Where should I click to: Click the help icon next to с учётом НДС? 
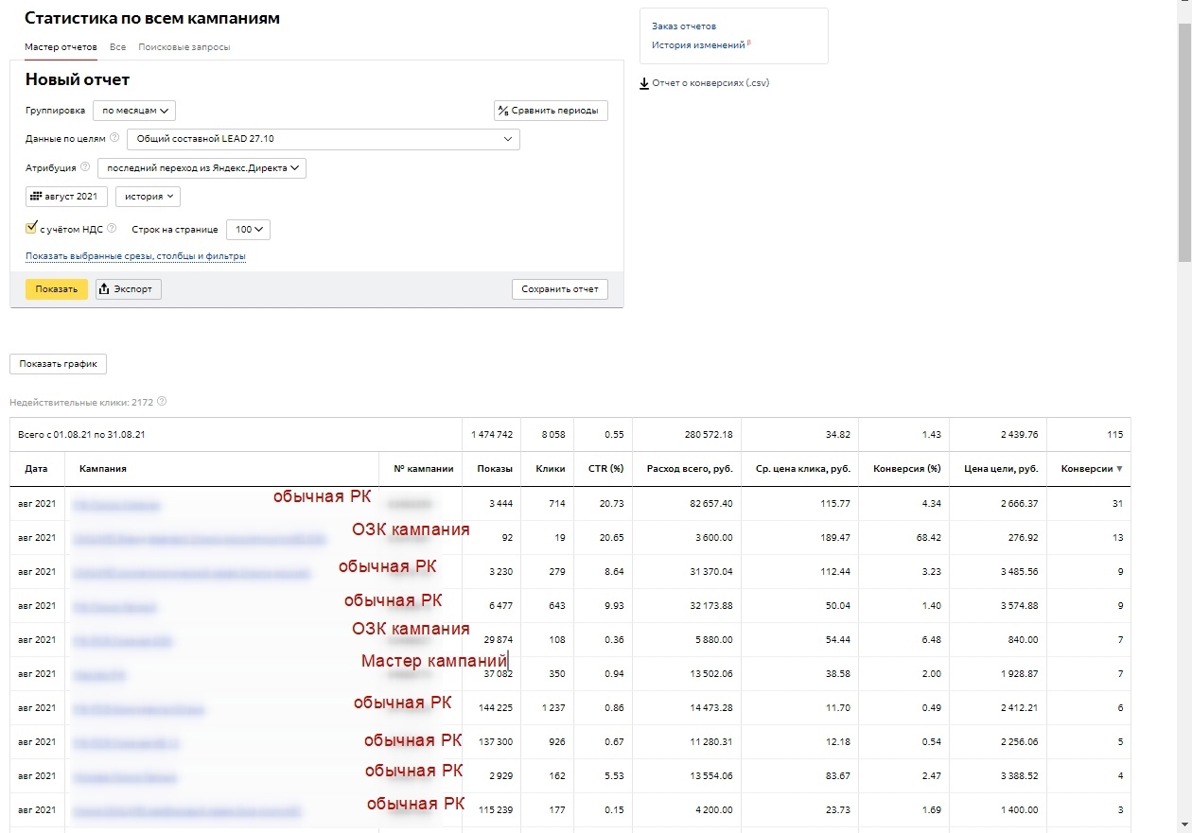coord(112,228)
